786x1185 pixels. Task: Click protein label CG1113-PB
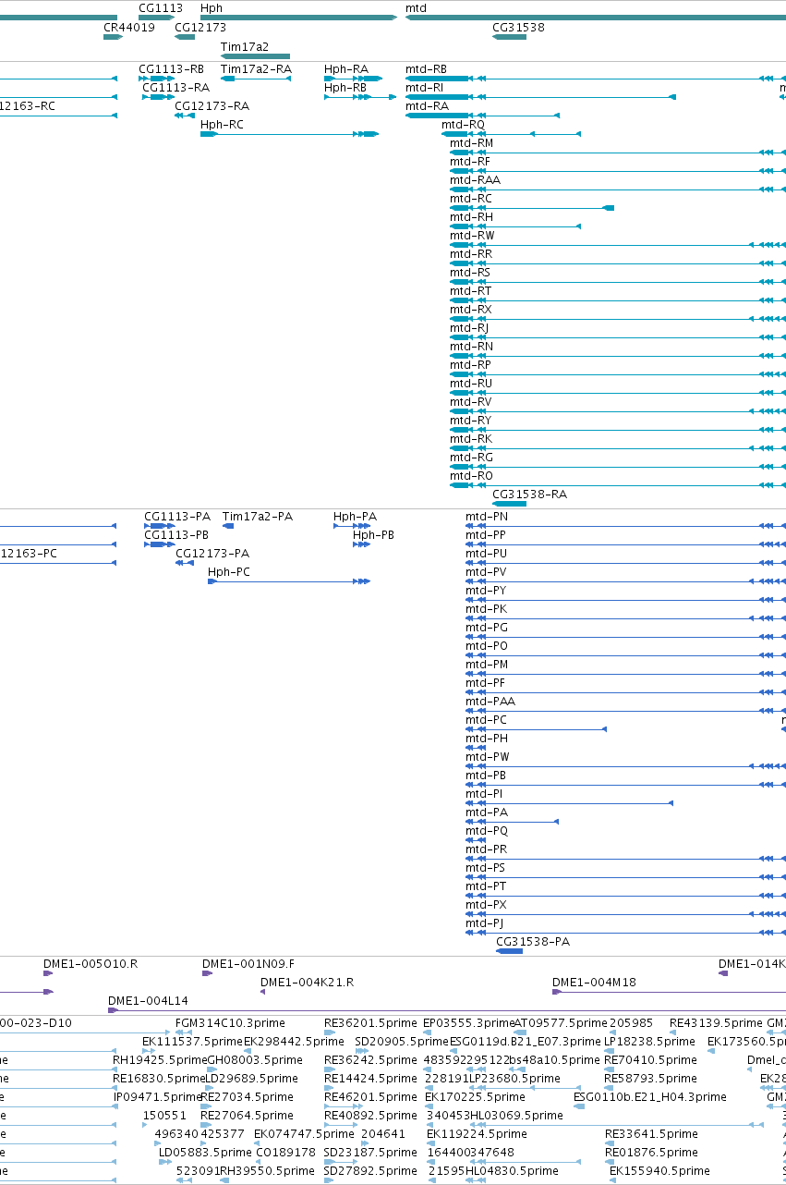pos(176,535)
